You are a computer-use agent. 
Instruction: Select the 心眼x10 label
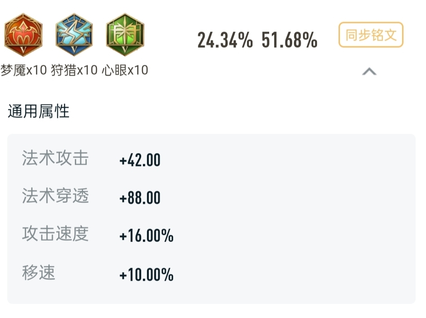125,70
